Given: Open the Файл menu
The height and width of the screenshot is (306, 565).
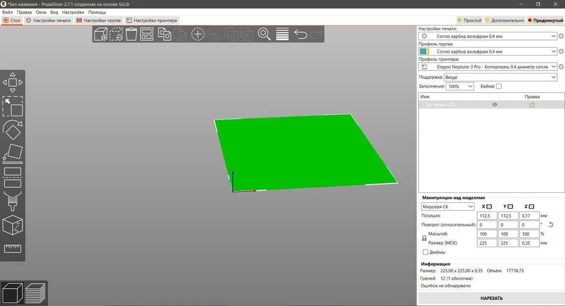Looking at the screenshot, I should coord(7,12).
